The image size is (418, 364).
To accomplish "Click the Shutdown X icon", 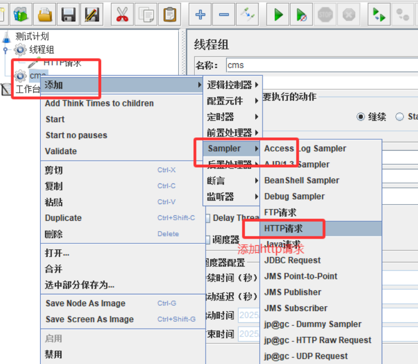I will pyautogui.click(x=349, y=14).
